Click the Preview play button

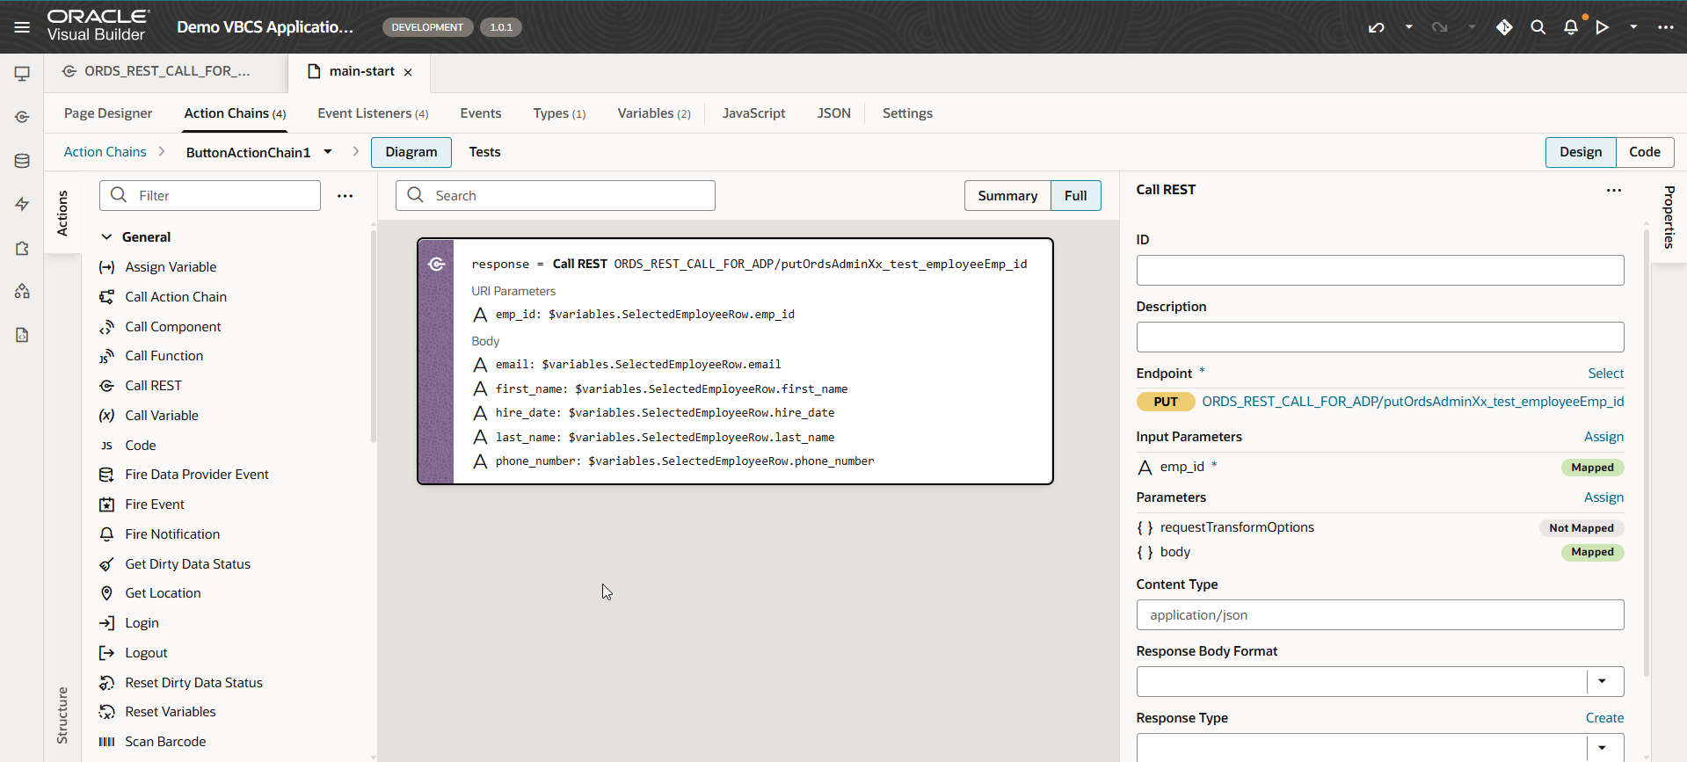(1603, 27)
